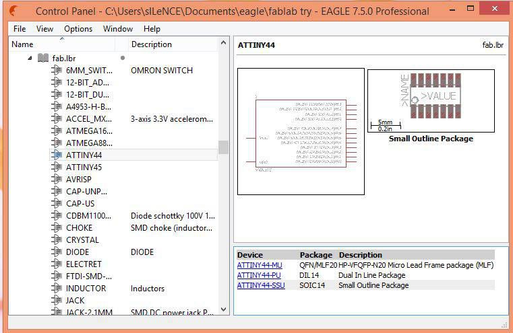Click the Small Outline Package footprint preview
Viewport: 513px width, 333px height.
tap(431, 101)
